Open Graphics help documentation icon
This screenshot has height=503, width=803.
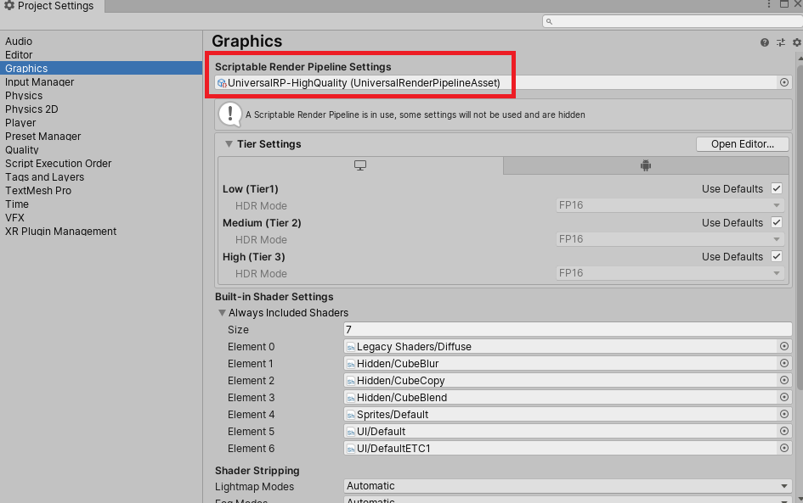pyautogui.click(x=764, y=42)
